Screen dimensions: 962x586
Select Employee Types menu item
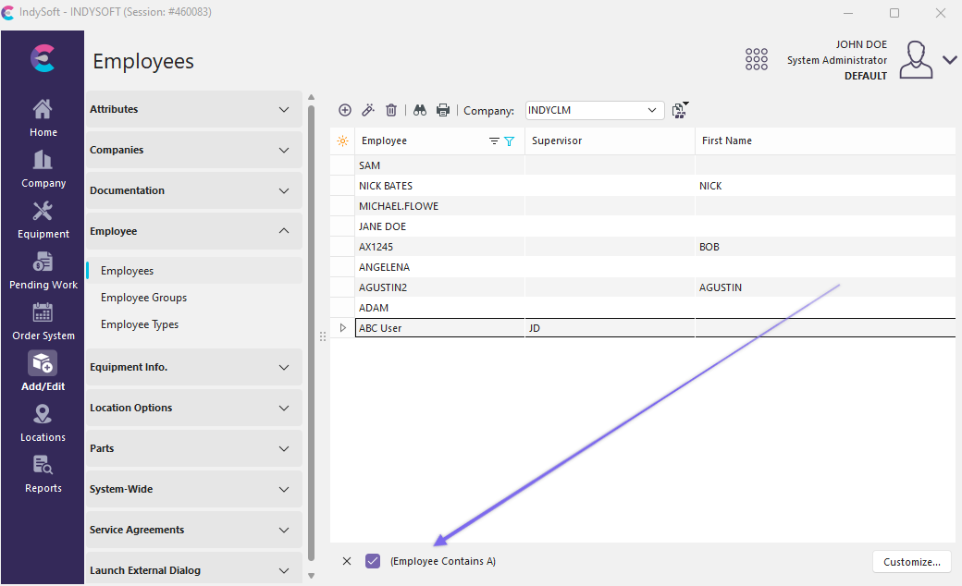tap(140, 324)
